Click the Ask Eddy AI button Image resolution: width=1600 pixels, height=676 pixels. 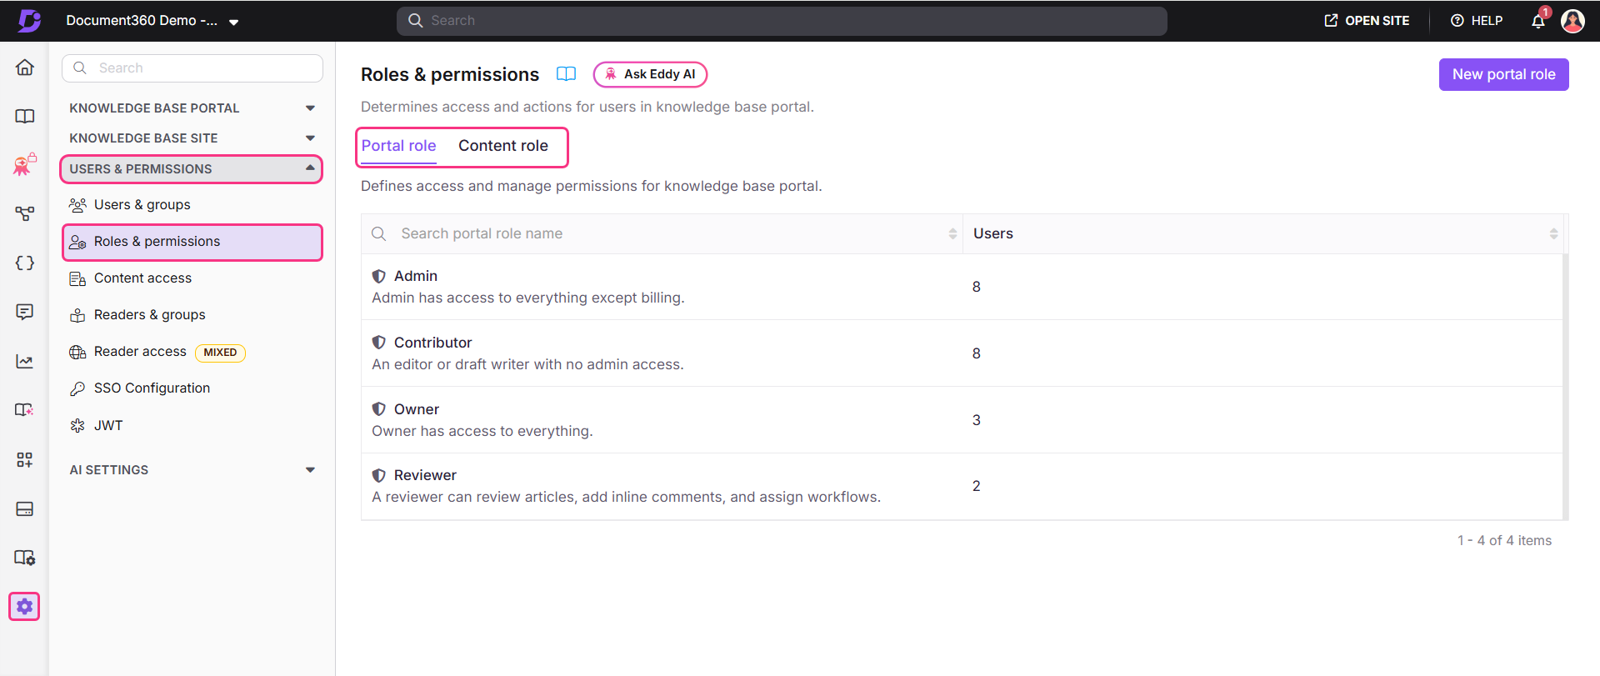(x=650, y=74)
